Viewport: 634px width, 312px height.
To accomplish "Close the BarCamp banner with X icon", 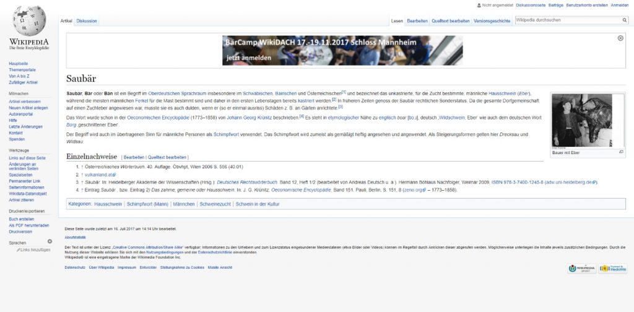I will coord(620,38).
